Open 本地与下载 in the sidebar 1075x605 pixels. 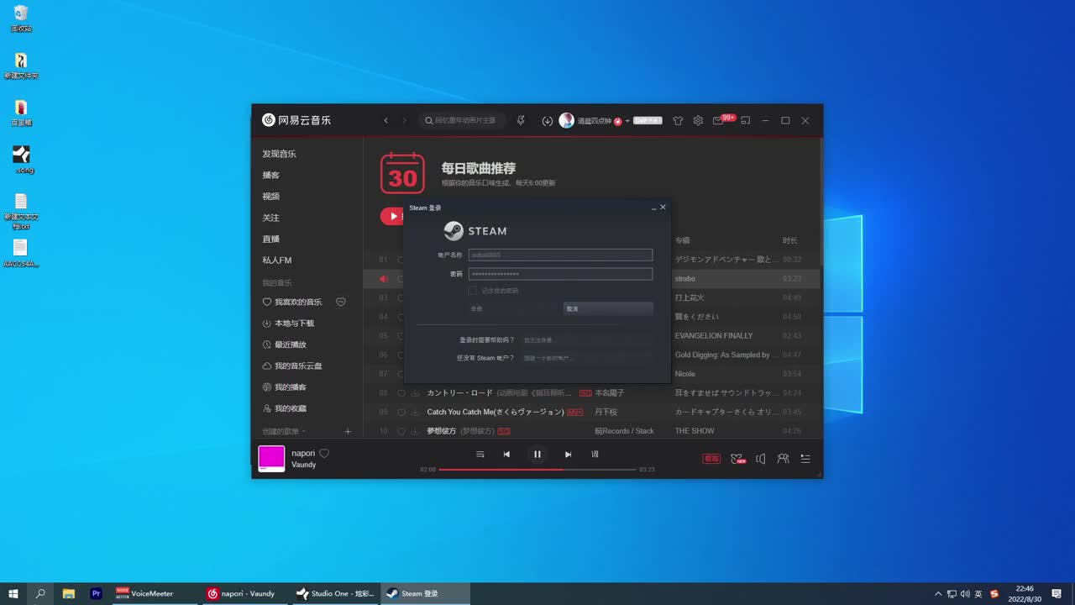[x=288, y=324]
